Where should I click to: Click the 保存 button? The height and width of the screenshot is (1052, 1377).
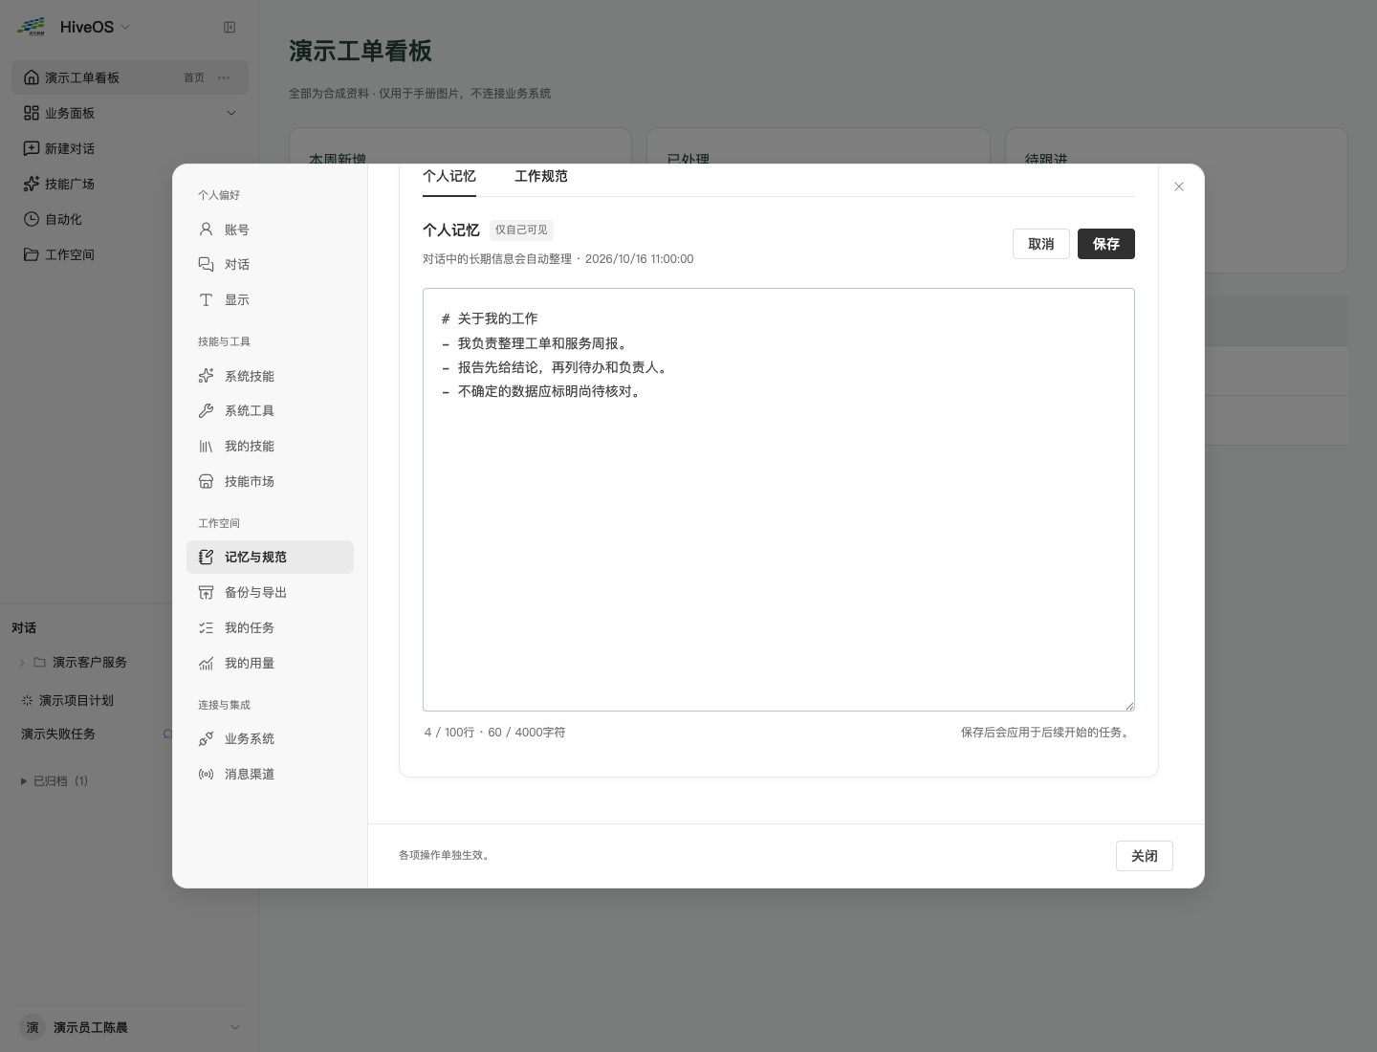(1106, 244)
